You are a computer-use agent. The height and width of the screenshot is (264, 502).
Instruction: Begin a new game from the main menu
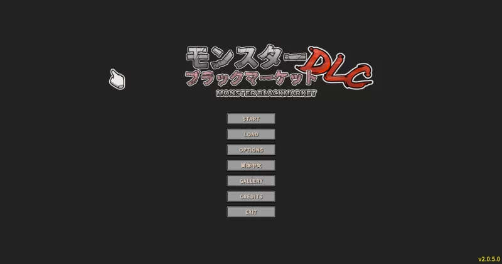click(251, 119)
